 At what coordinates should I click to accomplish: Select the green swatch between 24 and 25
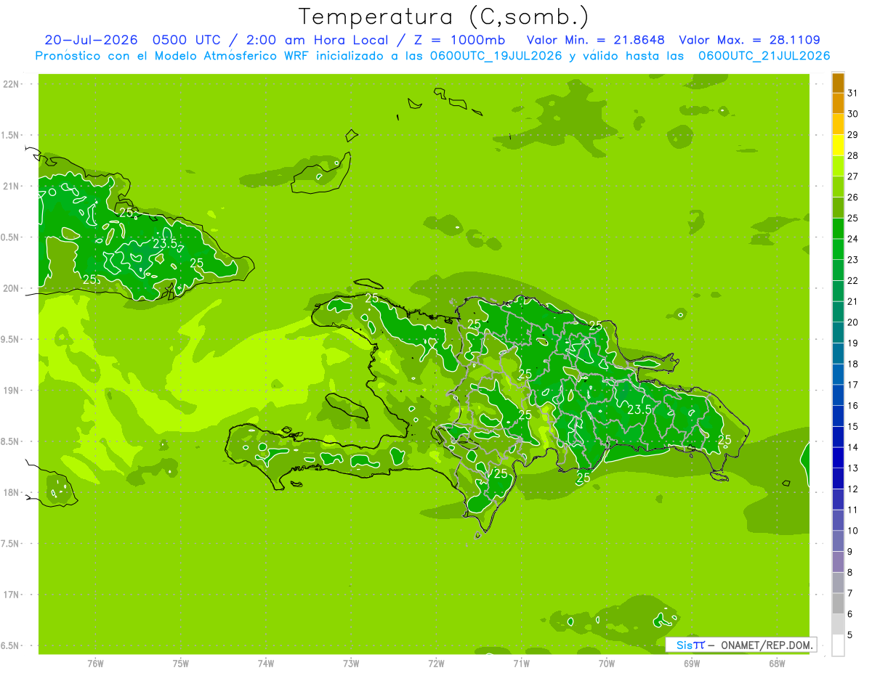[x=838, y=229]
